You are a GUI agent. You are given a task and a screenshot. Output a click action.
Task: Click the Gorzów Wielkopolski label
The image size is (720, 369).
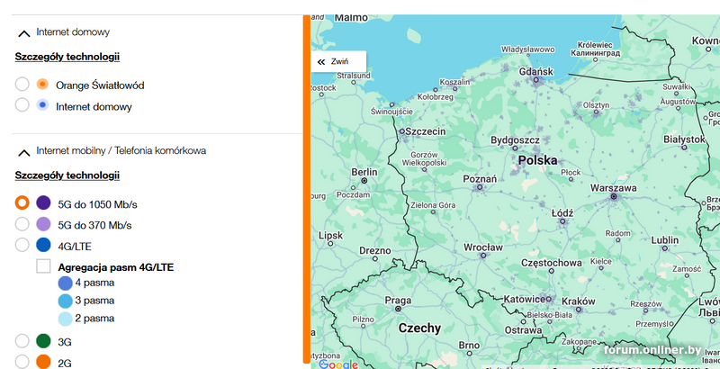pyautogui.click(x=424, y=158)
